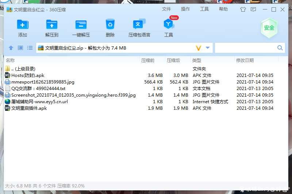This screenshot has width=292, height=194.
Task: Click the yellow V icon in the address bar
Action: [199, 48]
